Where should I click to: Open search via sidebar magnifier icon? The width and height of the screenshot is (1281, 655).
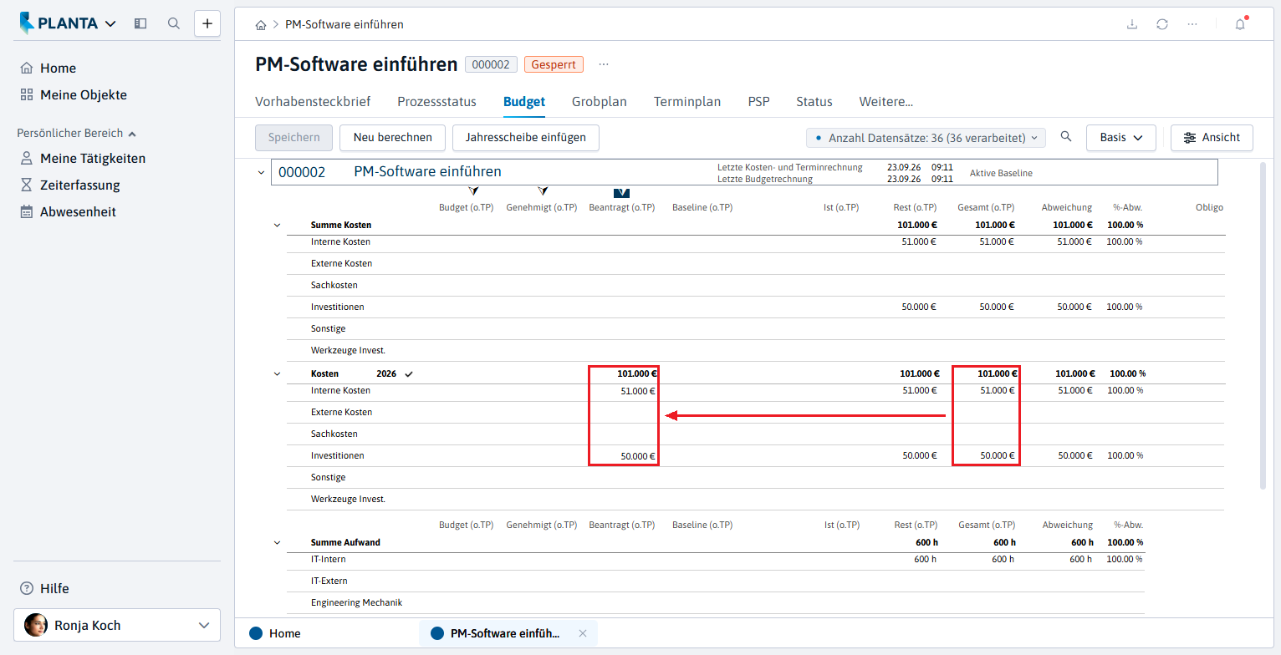(174, 23)
